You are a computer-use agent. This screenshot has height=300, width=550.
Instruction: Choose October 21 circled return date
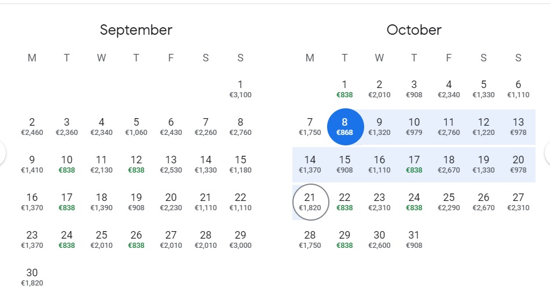[310, 202]
